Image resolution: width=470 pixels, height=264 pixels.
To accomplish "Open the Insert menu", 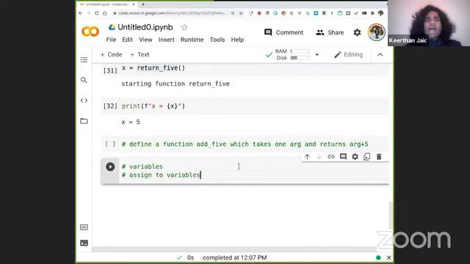I will pos(167,40).
